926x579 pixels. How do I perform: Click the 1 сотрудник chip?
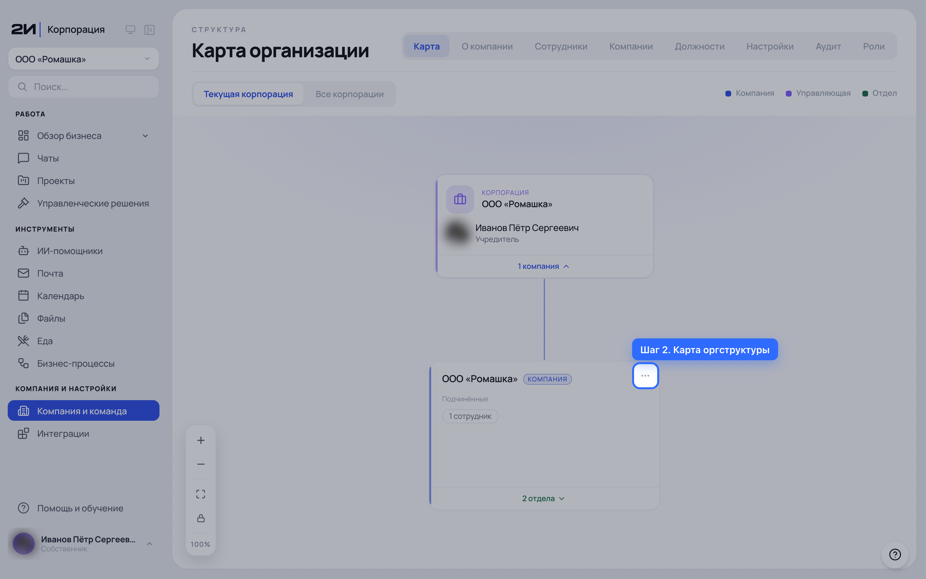[x=470, y=416]
